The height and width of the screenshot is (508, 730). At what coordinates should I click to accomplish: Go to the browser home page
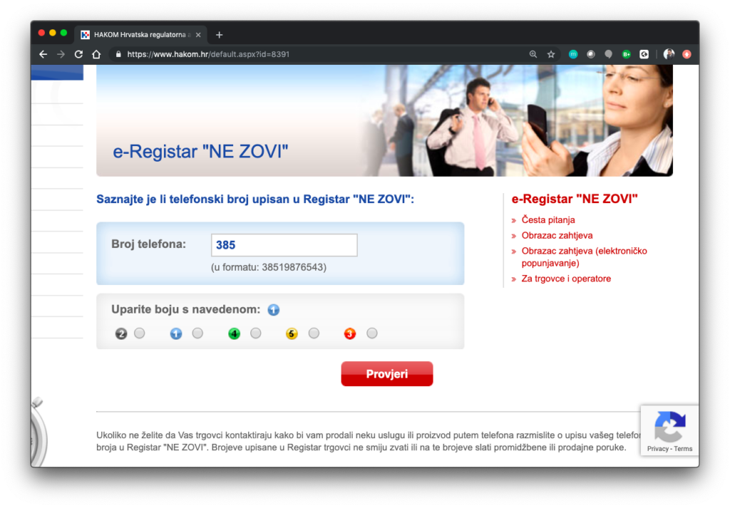click(96, 54)
